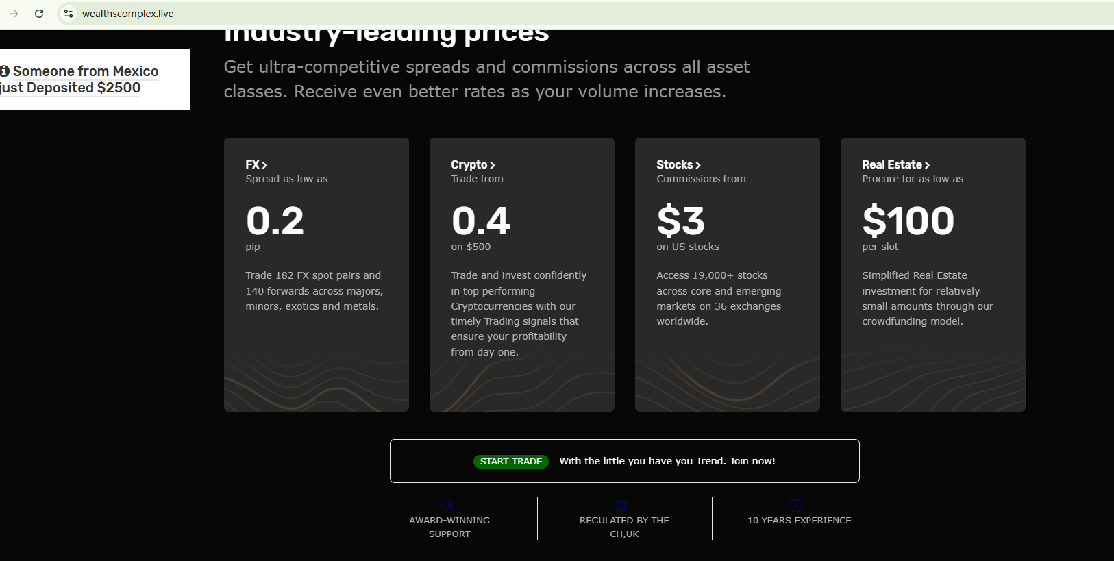The width and height of the screenshot is (1114, 561).
Task: Open the Crypto heading link
Action: pyautogui.click(x=469, y=164)
